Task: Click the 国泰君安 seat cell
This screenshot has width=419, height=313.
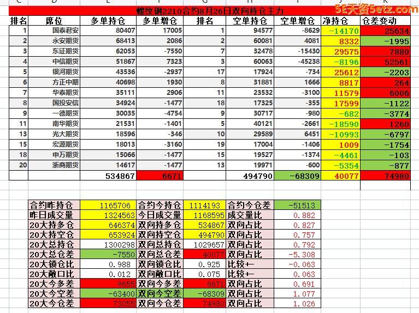Action: tap(54, 31)
